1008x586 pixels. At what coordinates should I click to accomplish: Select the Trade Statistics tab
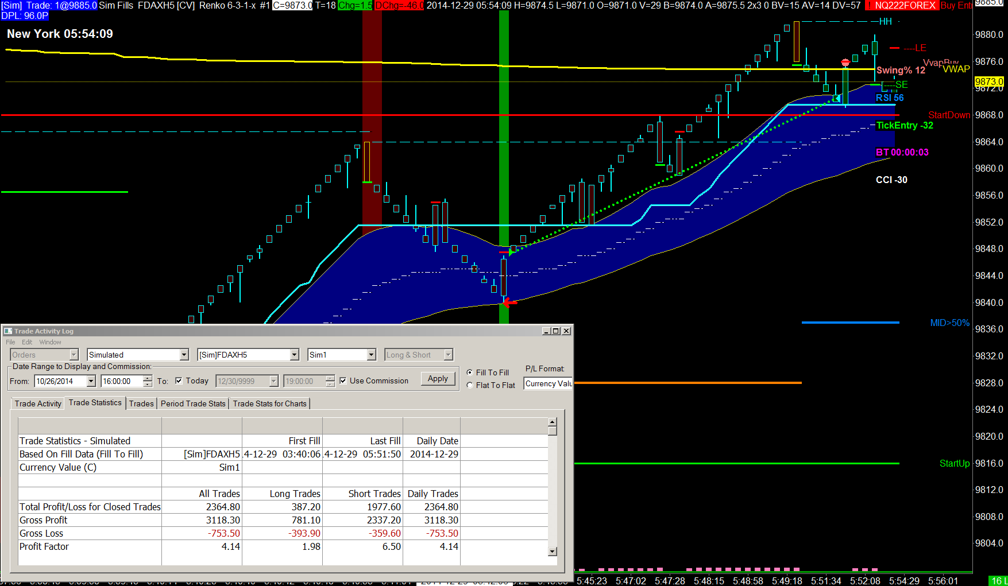pyautogui.click(x=95, y=402)
